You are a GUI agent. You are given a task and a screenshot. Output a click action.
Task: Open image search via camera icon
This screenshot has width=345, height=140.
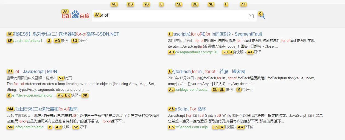[251, 16]
